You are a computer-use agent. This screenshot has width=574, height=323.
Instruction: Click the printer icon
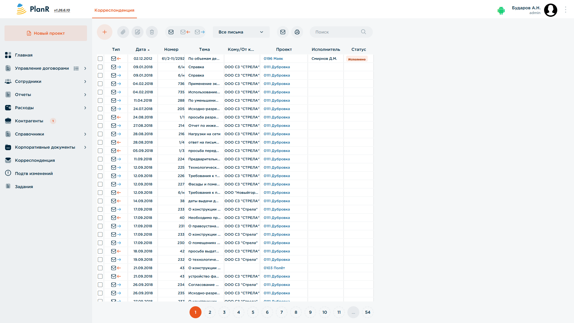pyautogui.click(x=297, y=32)
